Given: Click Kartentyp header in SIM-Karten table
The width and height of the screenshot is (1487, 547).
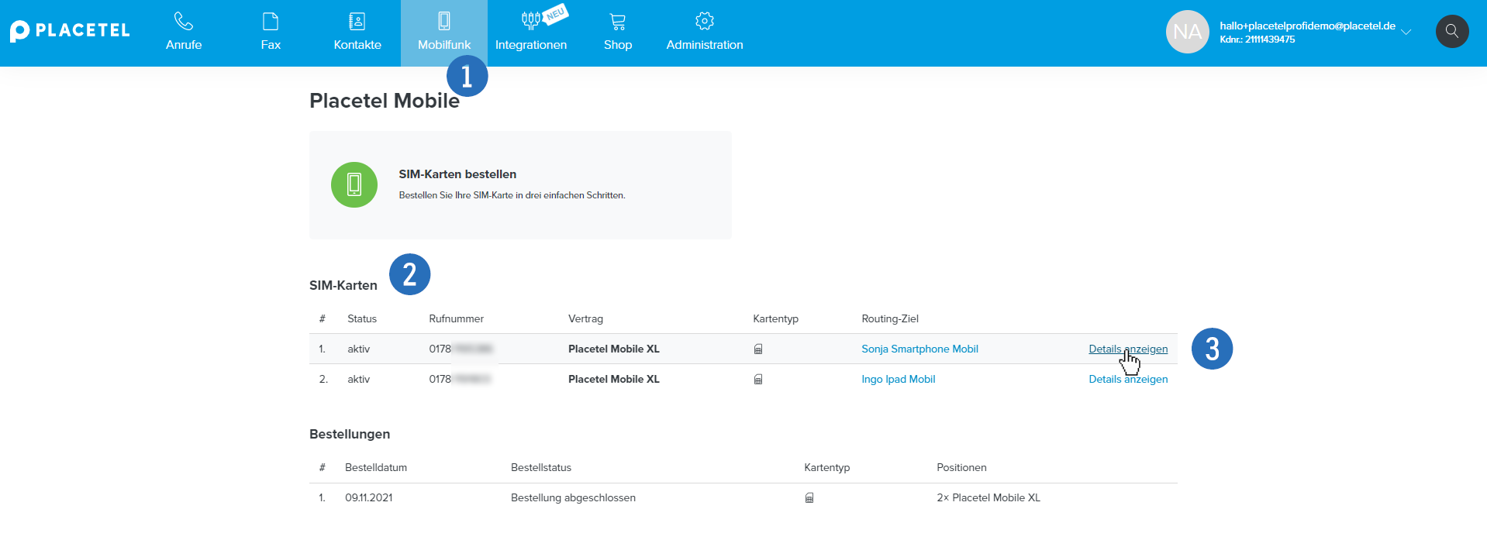Looking at the screenshot, I should (775, 319).
